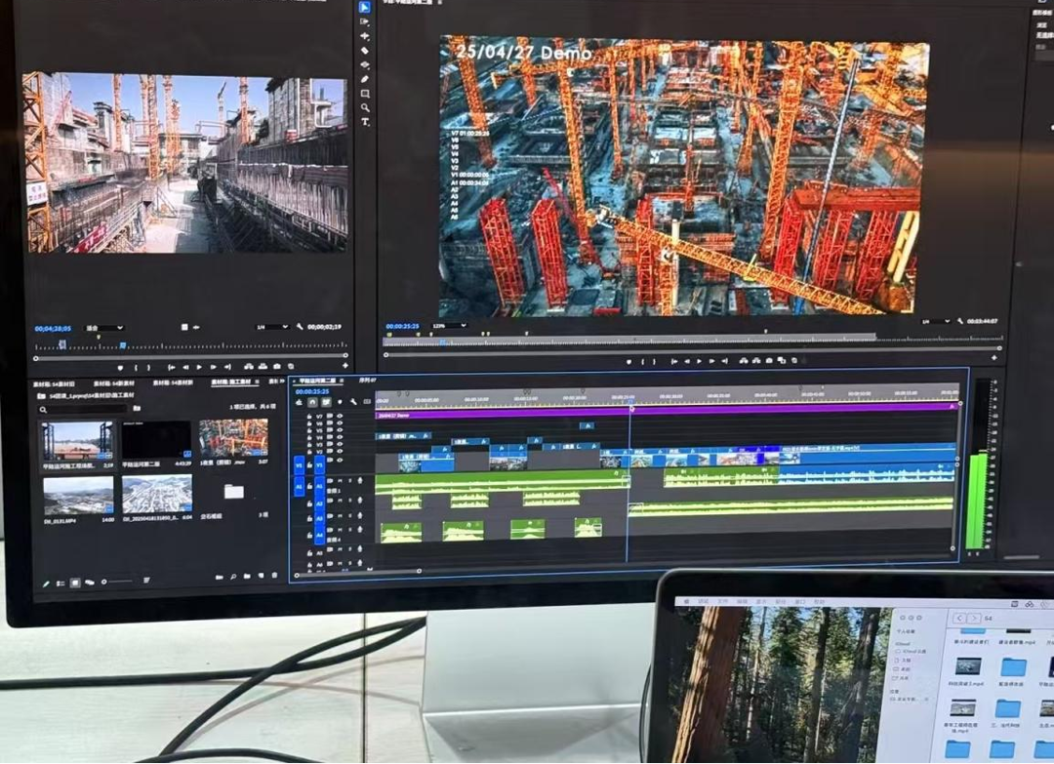This screenshot has height=764, width=1054.
Task: Toggle V1 source patching button
Action: 300,465
